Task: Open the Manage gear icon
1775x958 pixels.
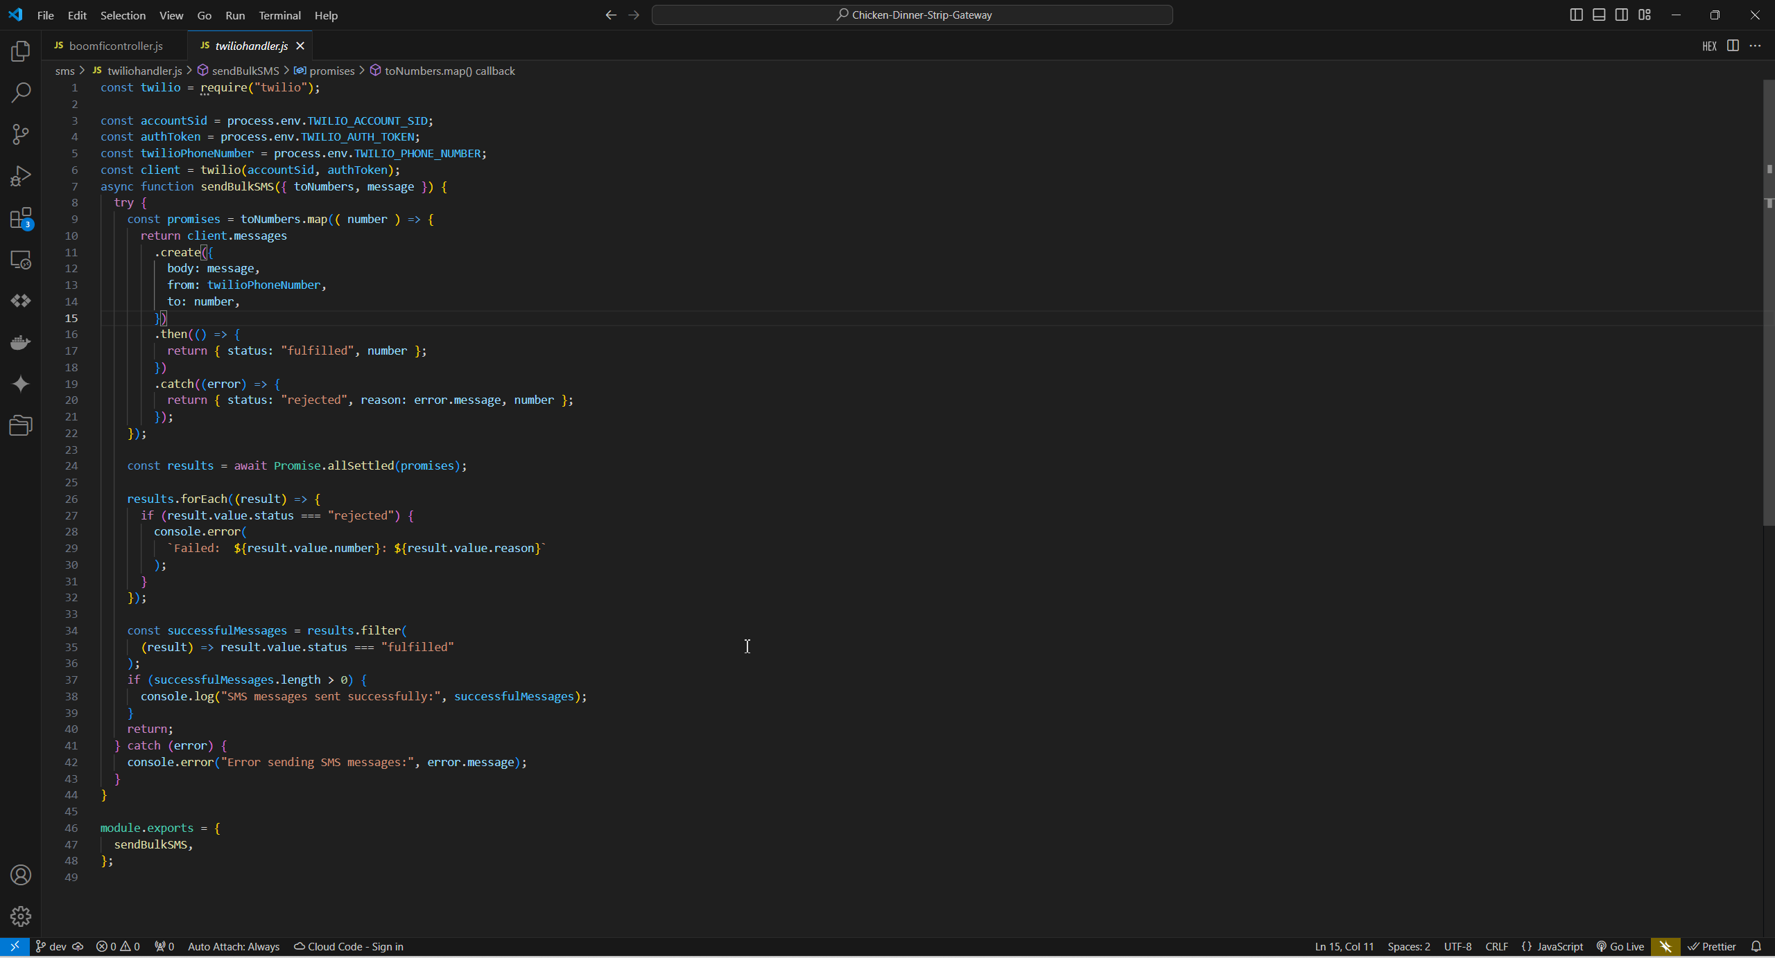Action: tap(21, 916)
